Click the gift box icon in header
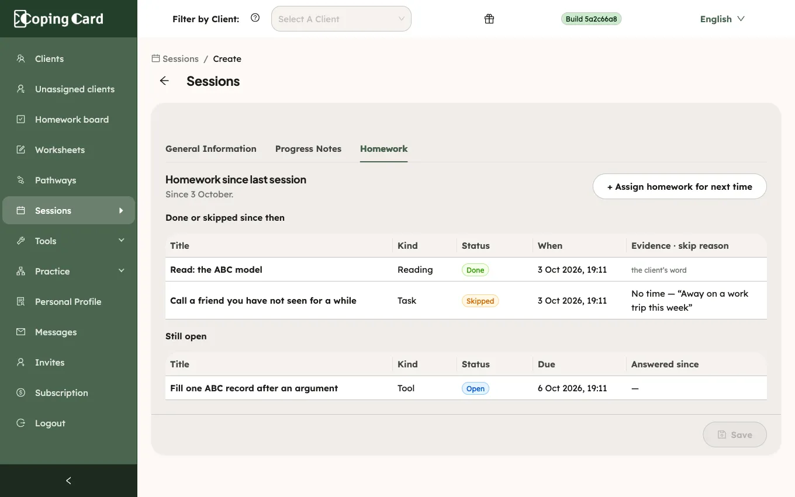 (x=489, y=19)
